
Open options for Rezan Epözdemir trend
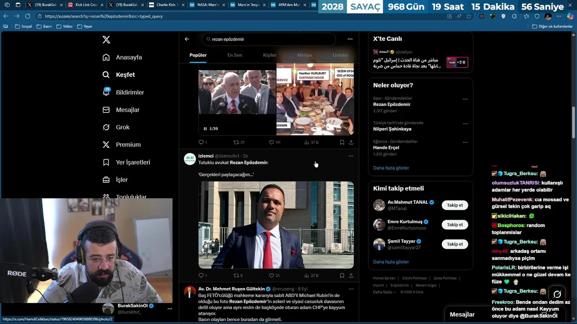pos(465,99)
